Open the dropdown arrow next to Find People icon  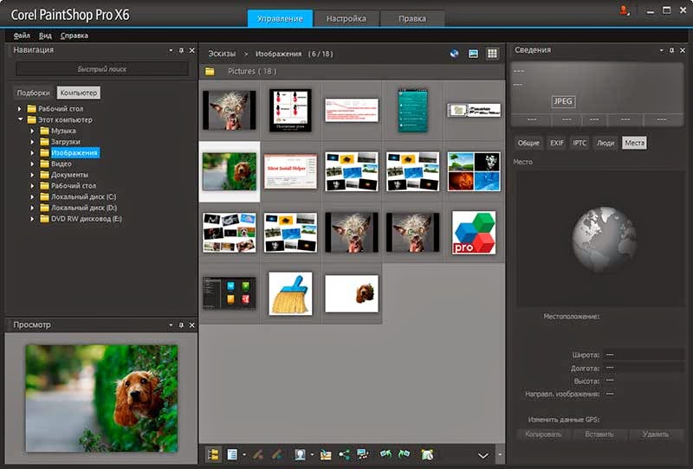[x=312, y=454]
